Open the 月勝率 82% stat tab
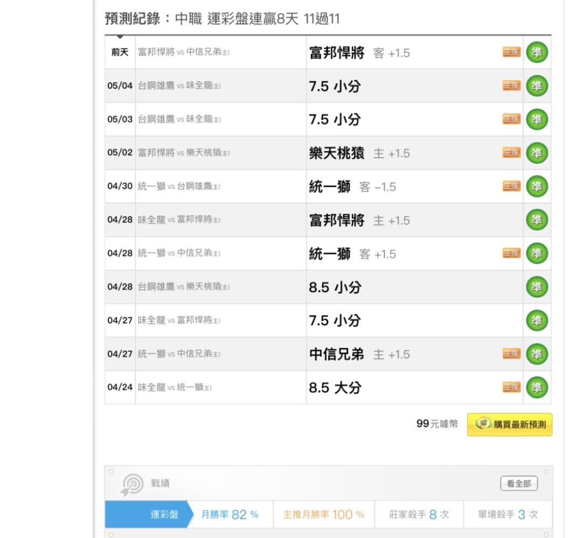The width and height of the screenshot is (570, 538). click(x=230, y=514)
